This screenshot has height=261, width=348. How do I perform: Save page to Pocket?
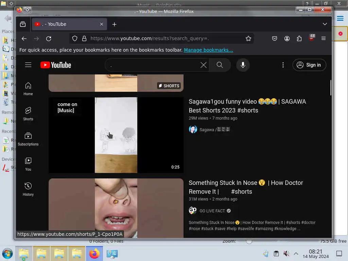pyautogui.click(x=275, y=39)
